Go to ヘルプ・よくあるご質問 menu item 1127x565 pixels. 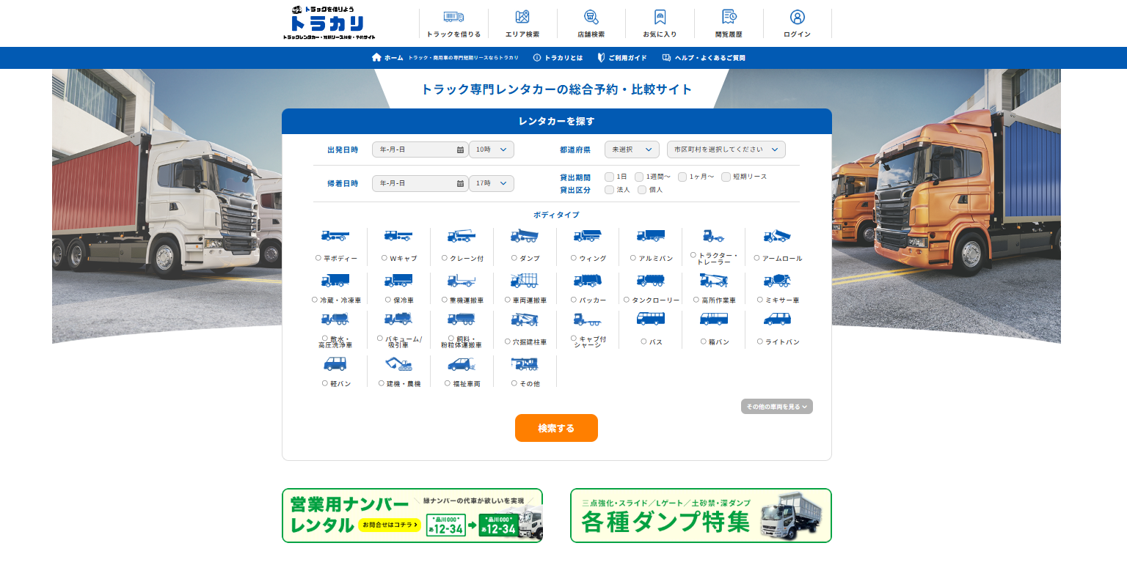point(704,58)
